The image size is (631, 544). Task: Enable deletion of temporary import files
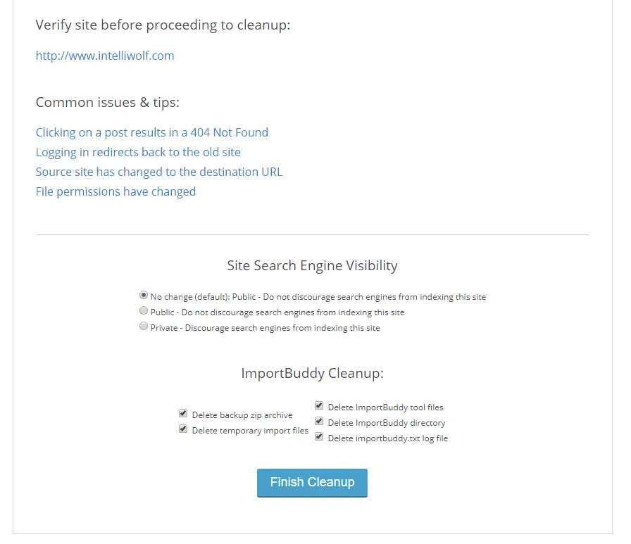[183, 429]
